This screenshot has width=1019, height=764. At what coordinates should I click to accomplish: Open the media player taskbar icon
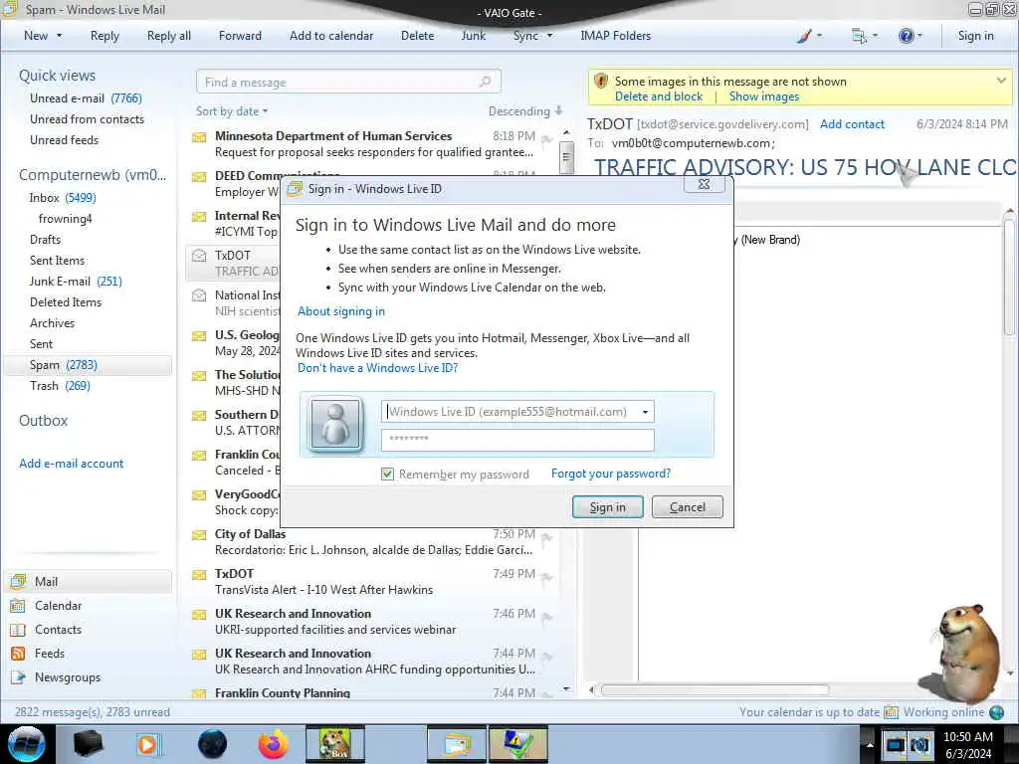pos(147,744)
